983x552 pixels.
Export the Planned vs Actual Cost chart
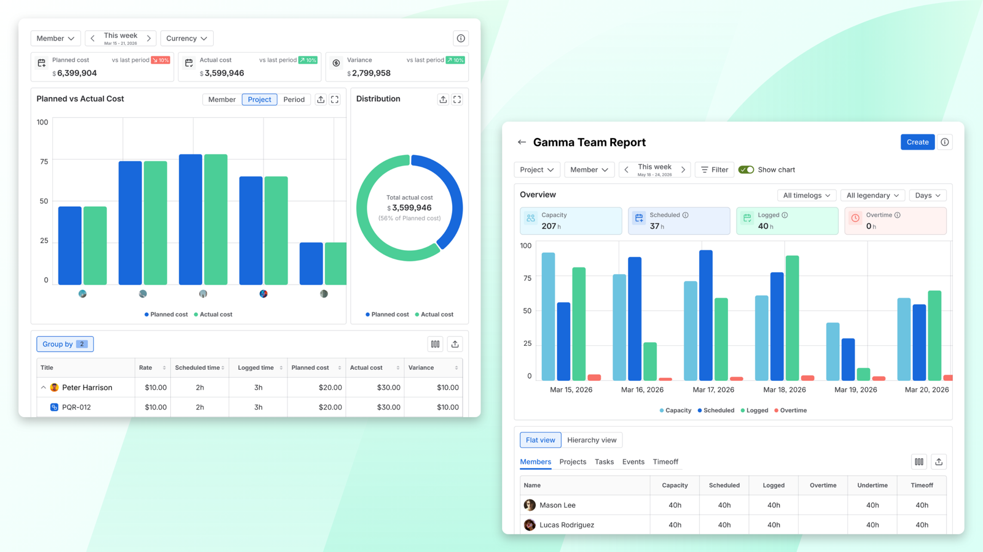click(x=321, y=99)
